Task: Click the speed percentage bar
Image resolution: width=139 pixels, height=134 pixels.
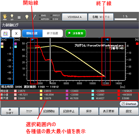Action: tap(126, 19)
